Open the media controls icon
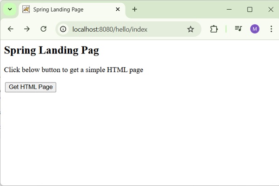The width and height of the screenshot is (279, 186). 239,29
